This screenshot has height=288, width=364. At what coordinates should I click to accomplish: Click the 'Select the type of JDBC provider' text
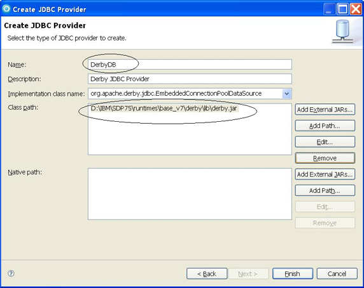pyautogui.click(x=67, y=38)
